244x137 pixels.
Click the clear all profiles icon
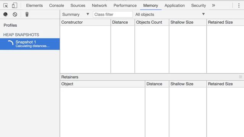click(x=15, y=14)
